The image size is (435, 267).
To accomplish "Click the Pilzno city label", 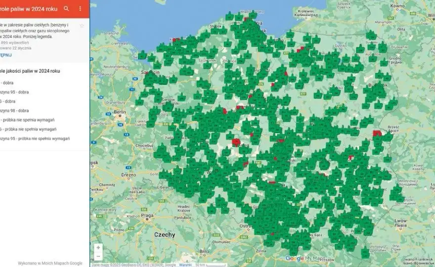I will 119,230.
